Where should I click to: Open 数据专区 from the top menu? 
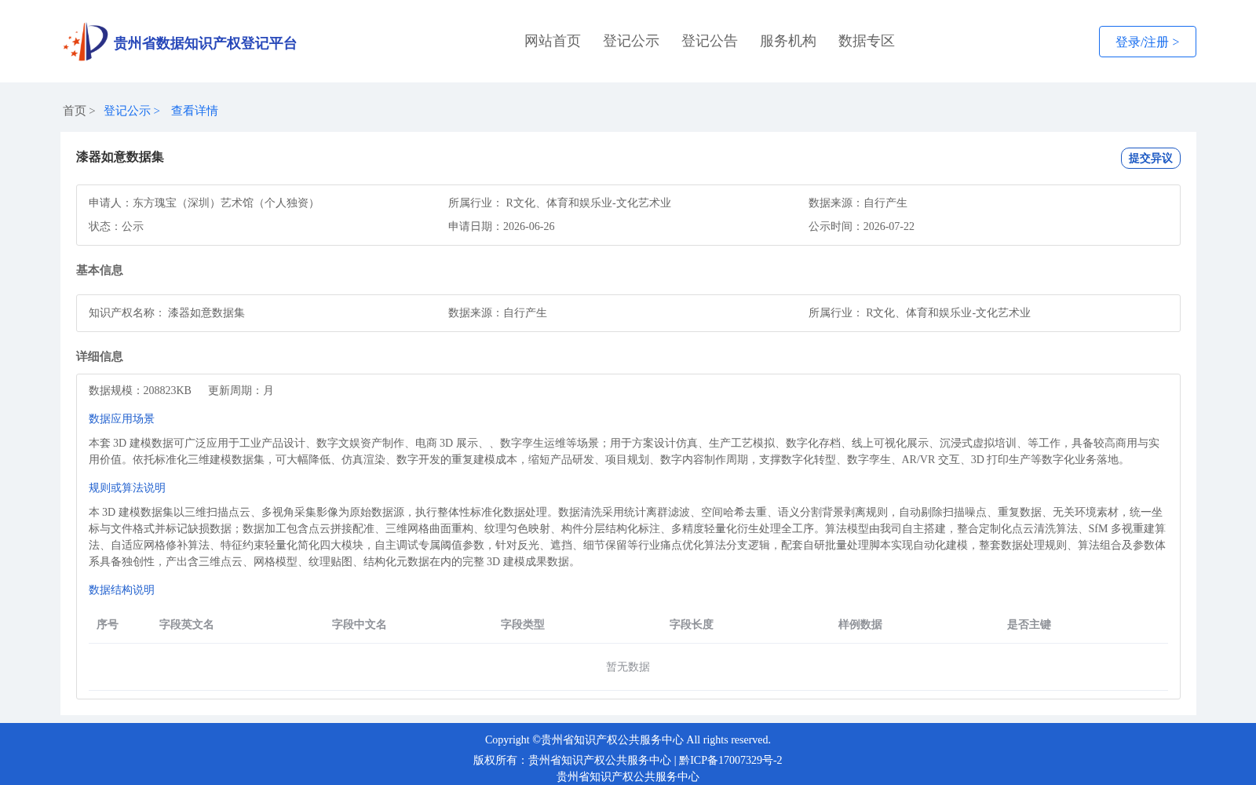coord(867,41)
